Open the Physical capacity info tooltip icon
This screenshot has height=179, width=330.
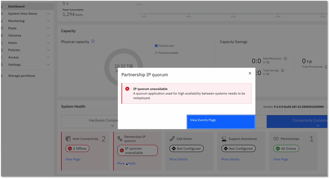click(93, 41)
